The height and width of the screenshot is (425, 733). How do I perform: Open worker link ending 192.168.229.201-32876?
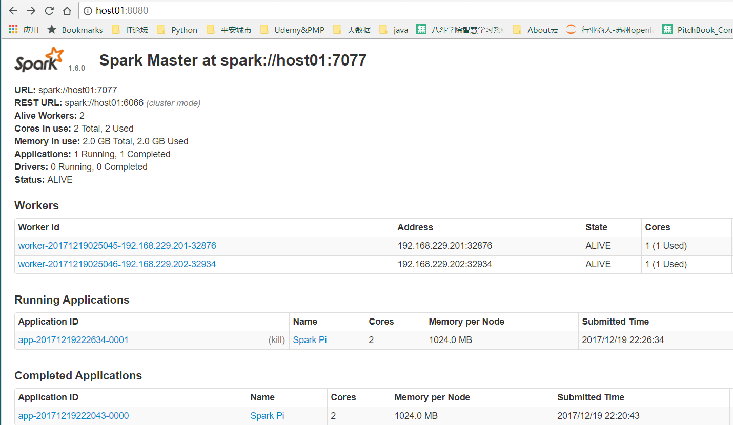click(x=117, y=246)
